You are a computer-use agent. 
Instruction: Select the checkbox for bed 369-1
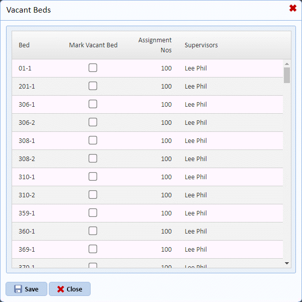93,249
